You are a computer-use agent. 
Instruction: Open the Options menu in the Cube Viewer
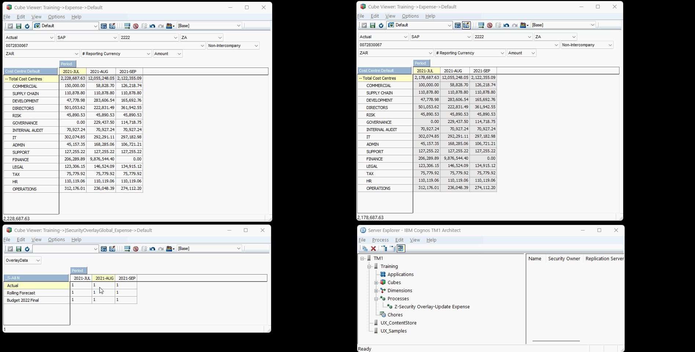click(x=56, y=17)
